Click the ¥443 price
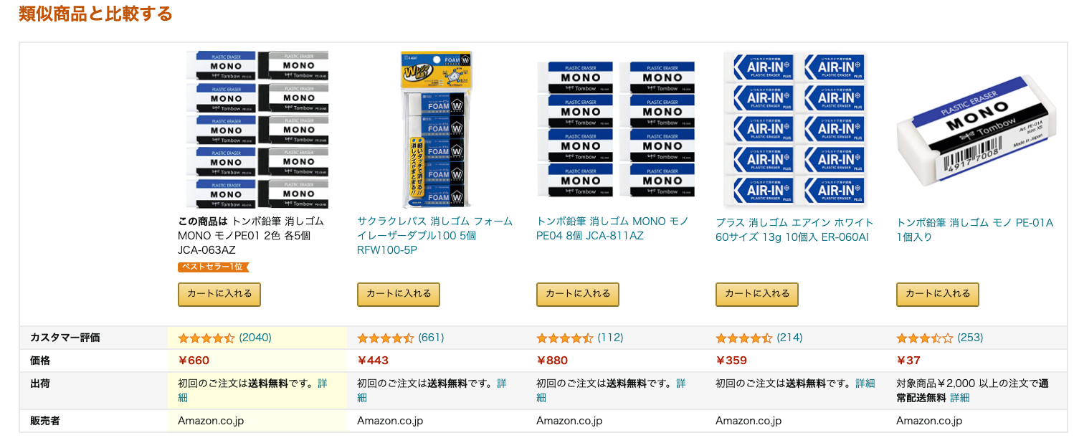This screenshot has height=443, width=1074. point(373,361)
